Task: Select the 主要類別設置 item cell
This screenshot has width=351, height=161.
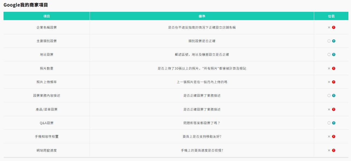Action: pyautogui.click(x=47, y=41)
